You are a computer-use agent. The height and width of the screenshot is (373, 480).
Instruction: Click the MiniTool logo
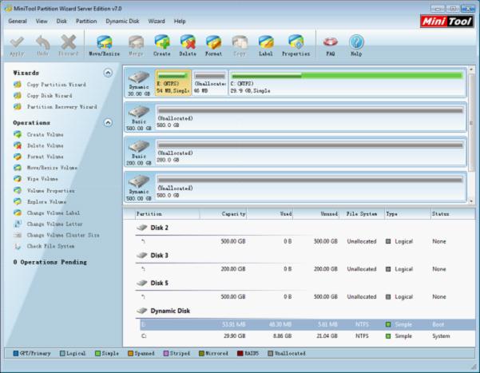point(447,22)
